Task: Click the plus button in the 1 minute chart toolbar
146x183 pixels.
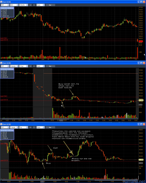Action: (x=30, y=127)
